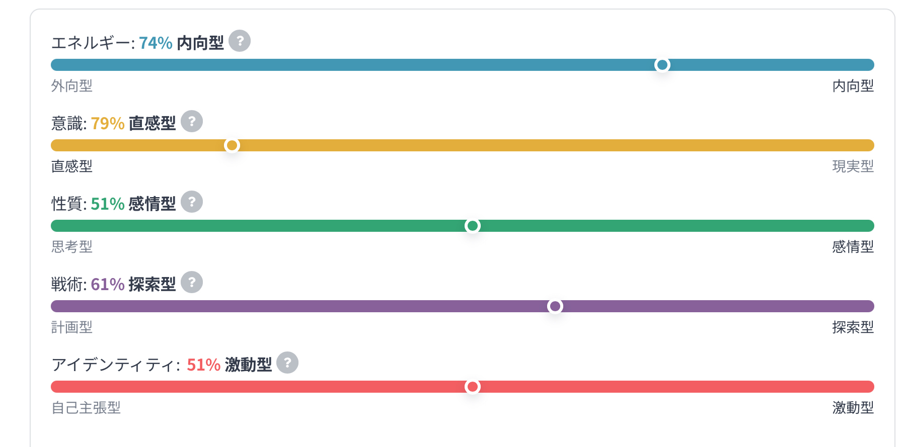Click the 79% value in the 意識 heading
The image size is (903, 447).
[x=108, y=124]
